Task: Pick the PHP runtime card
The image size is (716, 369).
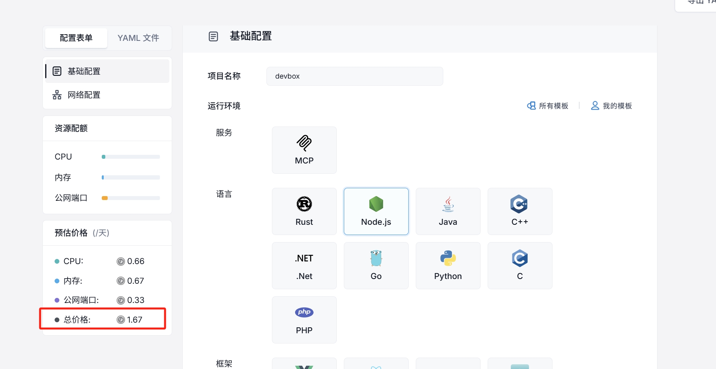Action: point(304,320)
